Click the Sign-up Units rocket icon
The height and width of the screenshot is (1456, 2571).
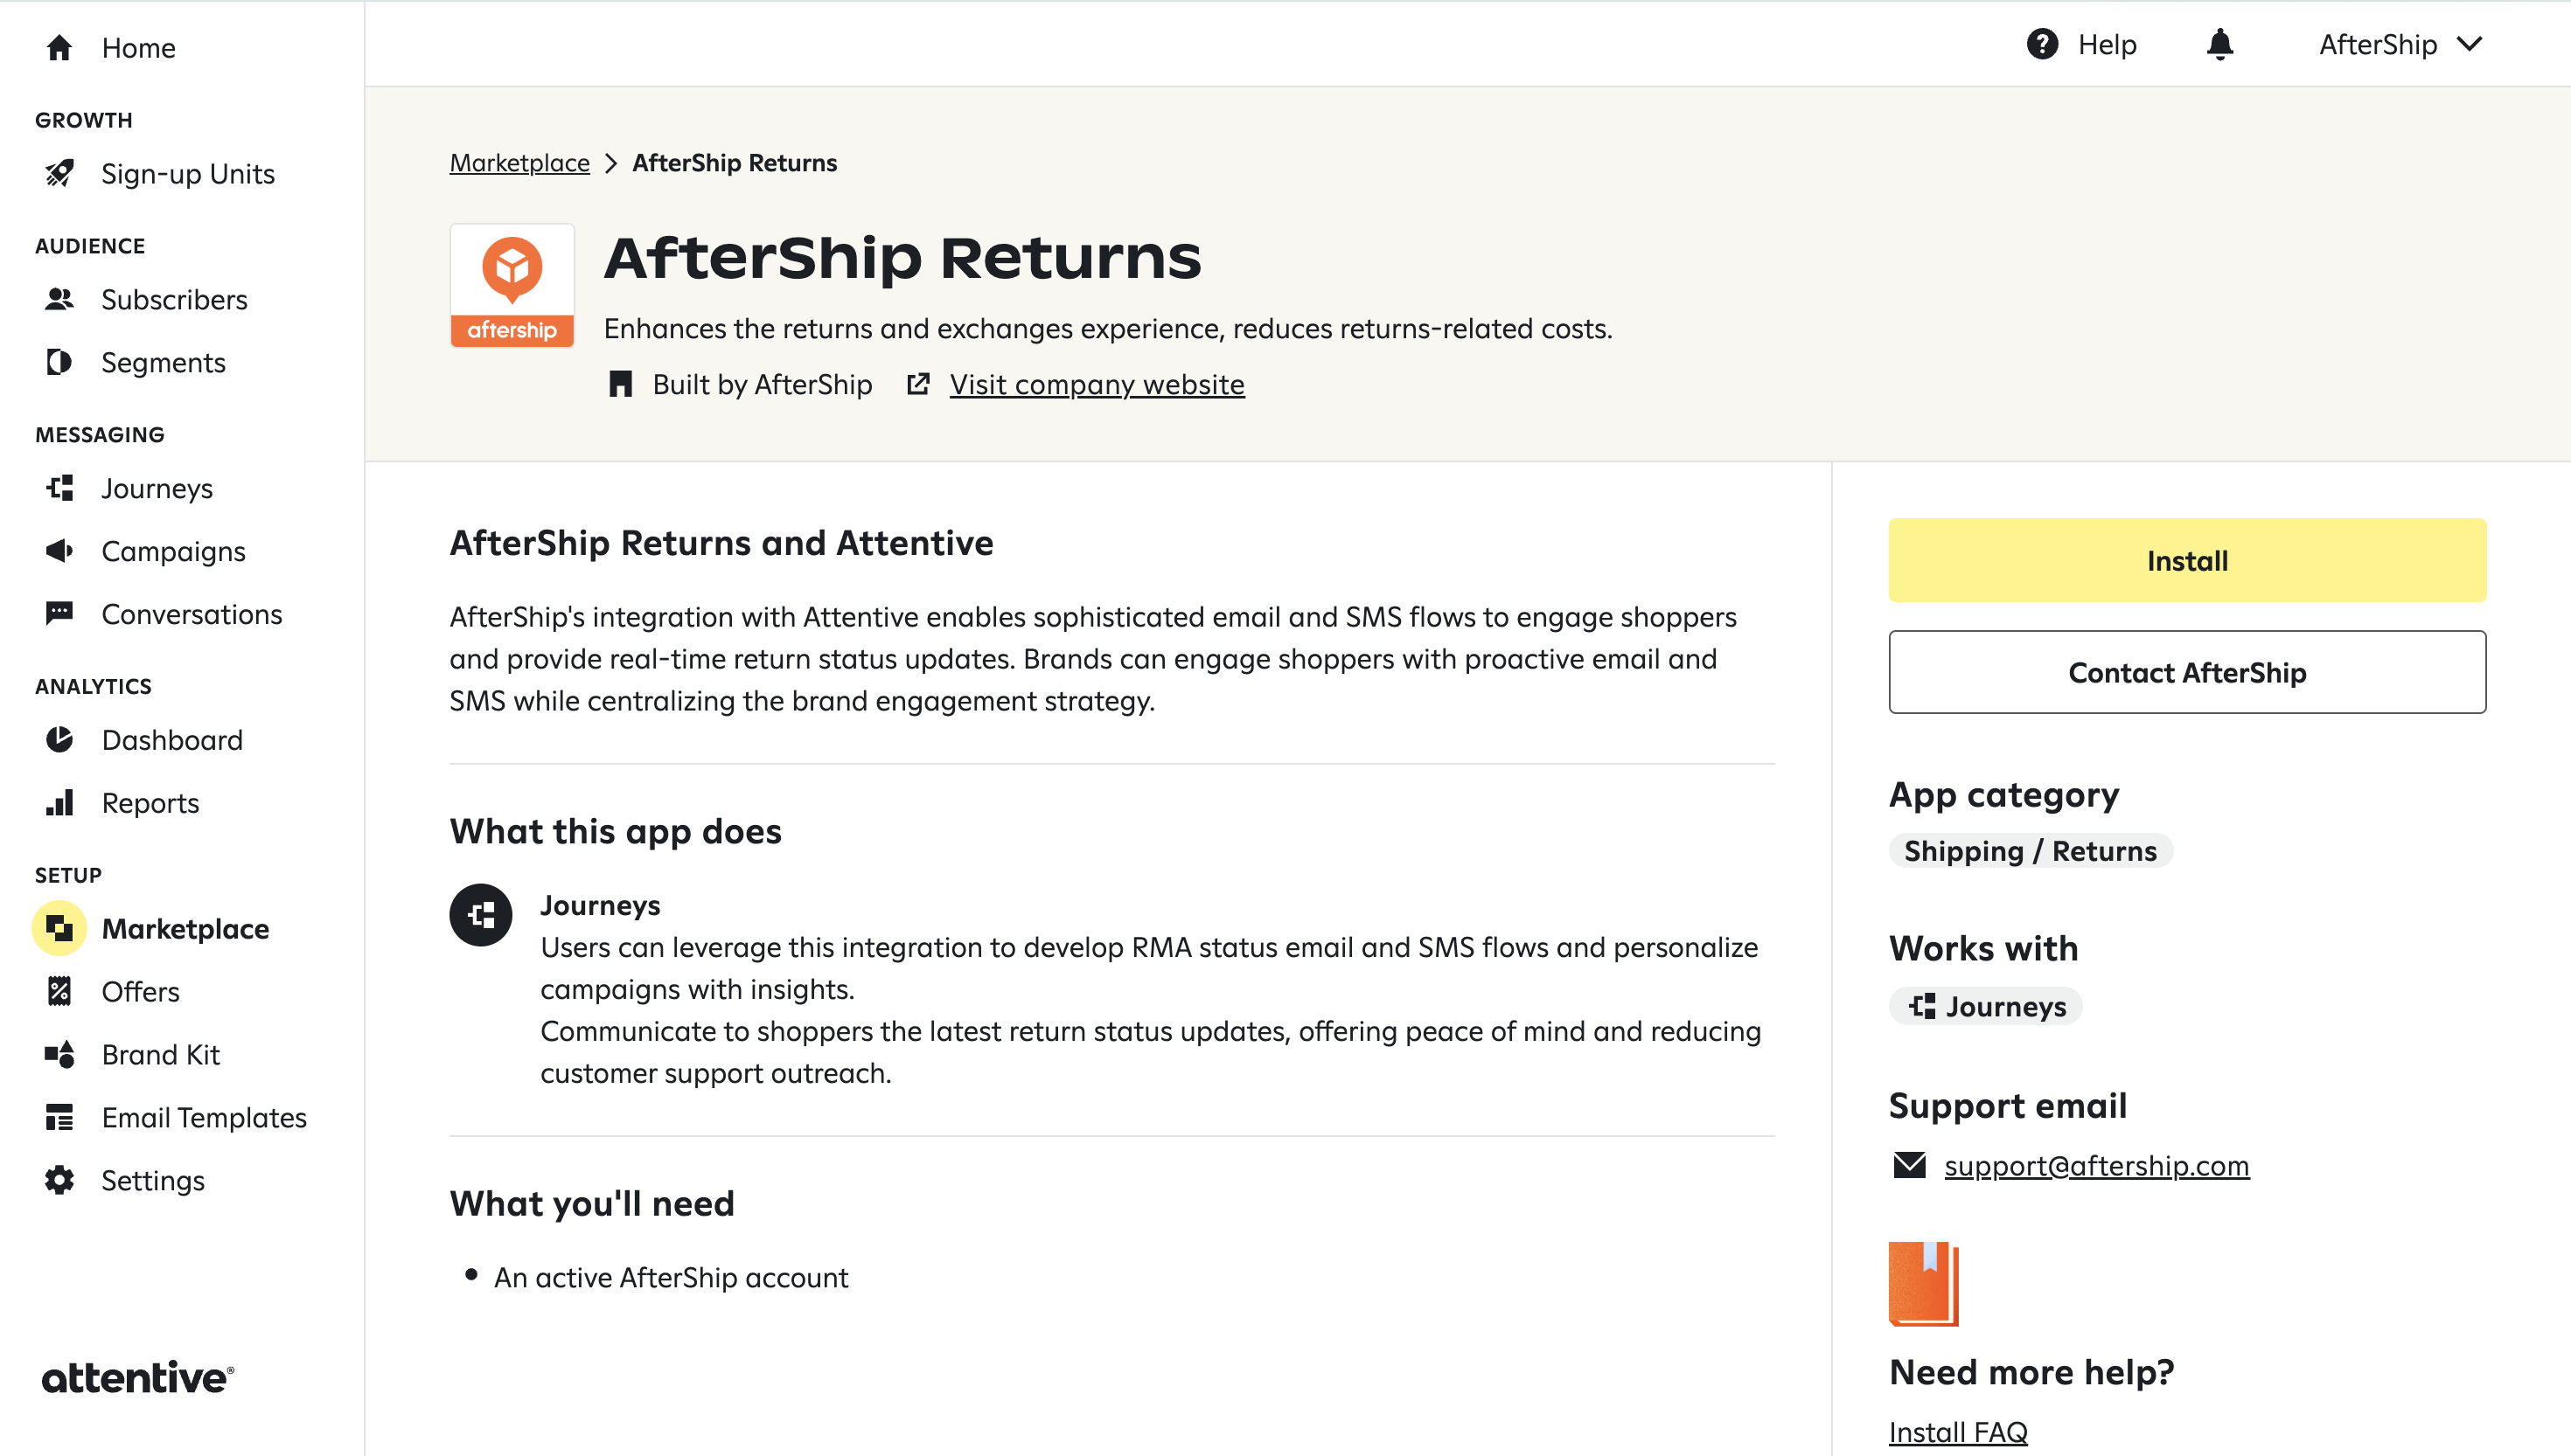tap(59, 174)
